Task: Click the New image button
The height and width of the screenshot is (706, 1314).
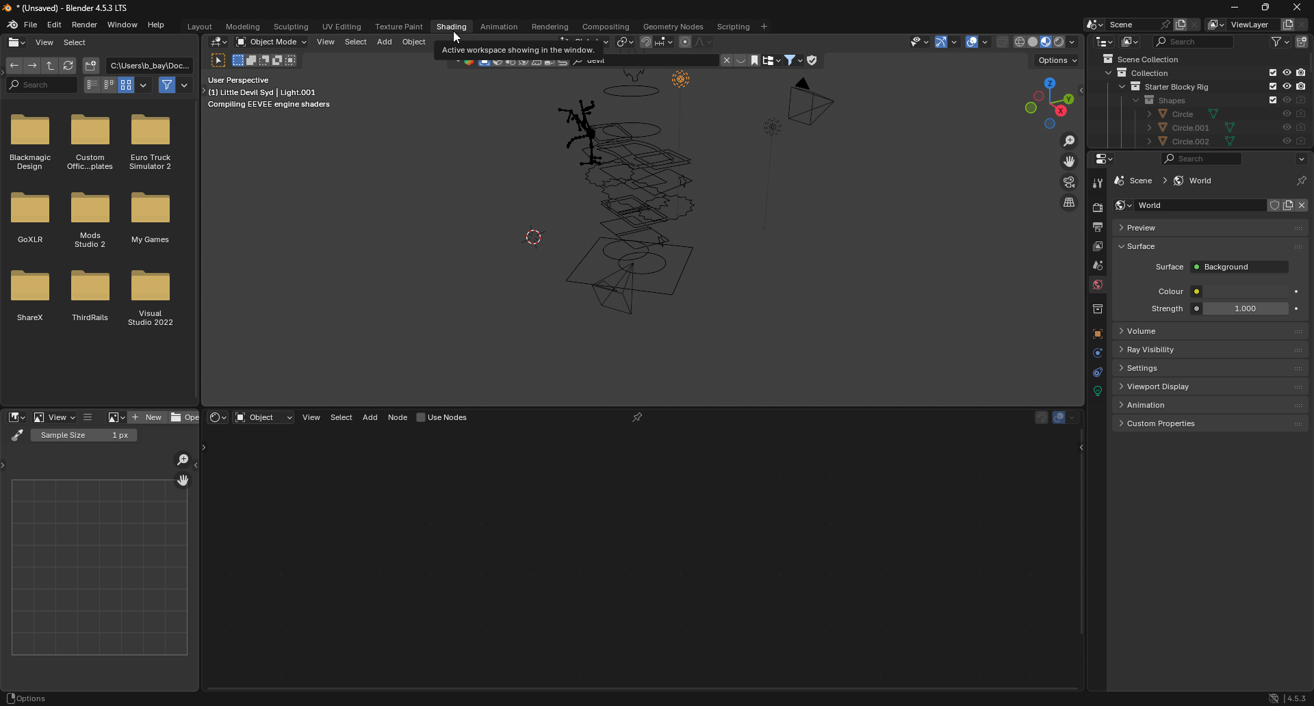Action: click(147, 417)
